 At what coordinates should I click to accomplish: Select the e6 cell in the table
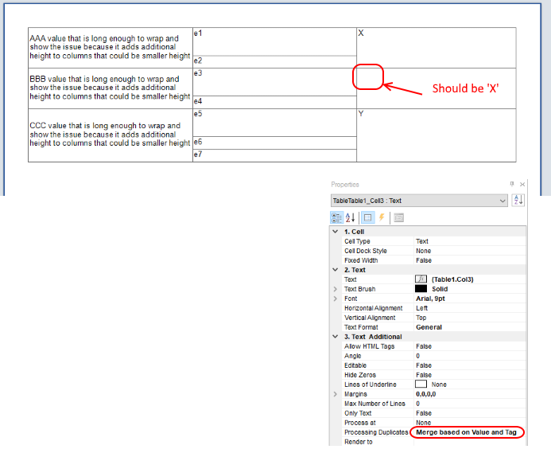pyautogui.click(x=275, y=143)
